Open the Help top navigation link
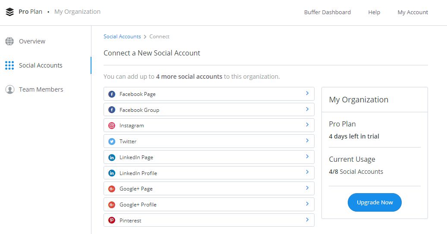 pyautogui.click(x=374, y=12)
